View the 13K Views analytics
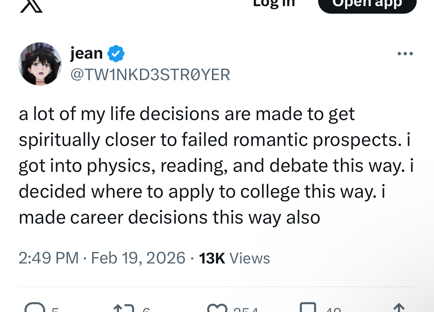The width and height of the screenshot is (434, 312). [x=234, y=258]
